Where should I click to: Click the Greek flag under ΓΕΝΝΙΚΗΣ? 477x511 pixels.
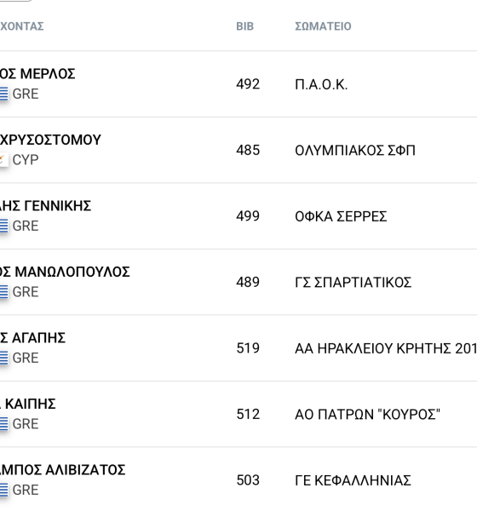pyautogui.click(x=4, y=226)
